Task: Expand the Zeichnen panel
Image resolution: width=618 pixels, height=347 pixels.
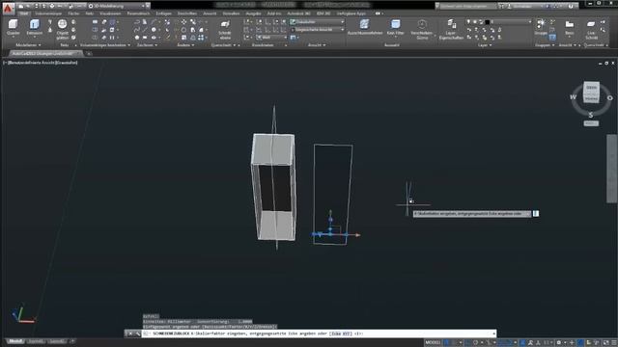Action: 147,45
